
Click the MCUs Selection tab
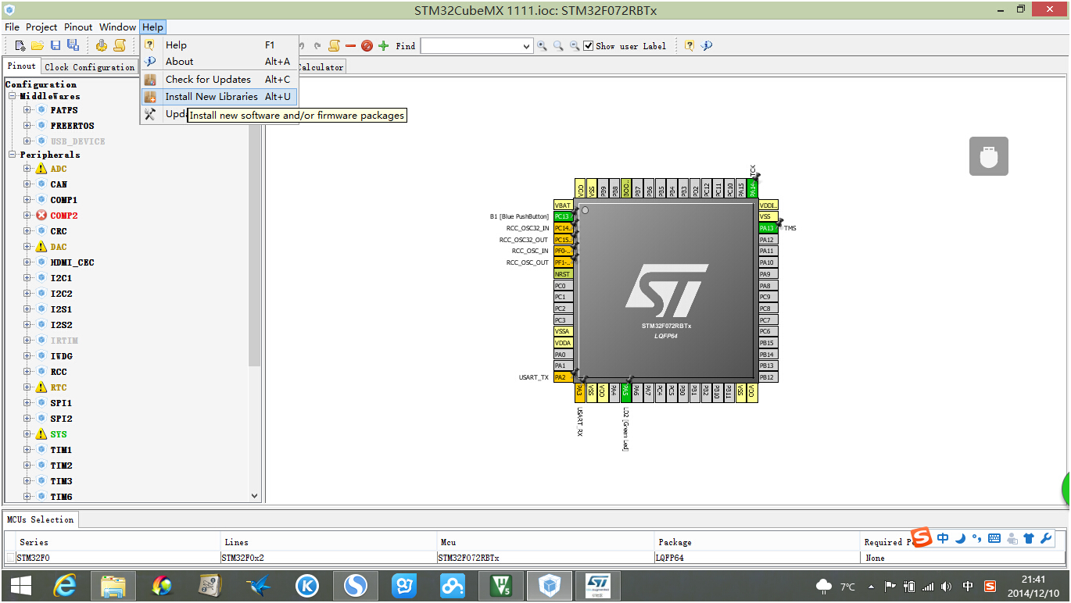click(x=40, y=519)
